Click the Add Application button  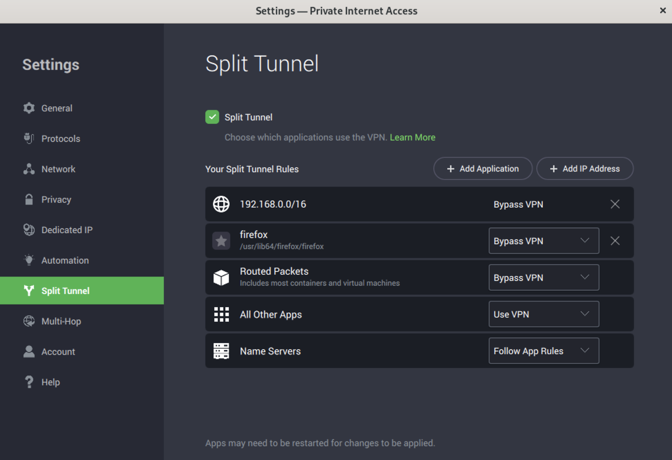[483, 168]
